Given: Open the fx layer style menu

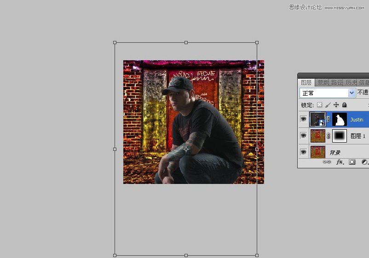Looking at the screenshot, I should click(x=340, y=162).
